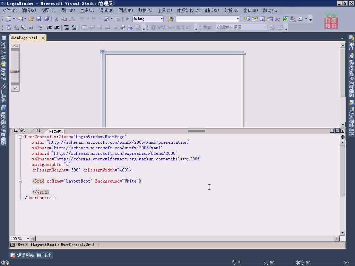Save the current file with the floppy icon
The image size is (355, 266).
click(39, 19)
